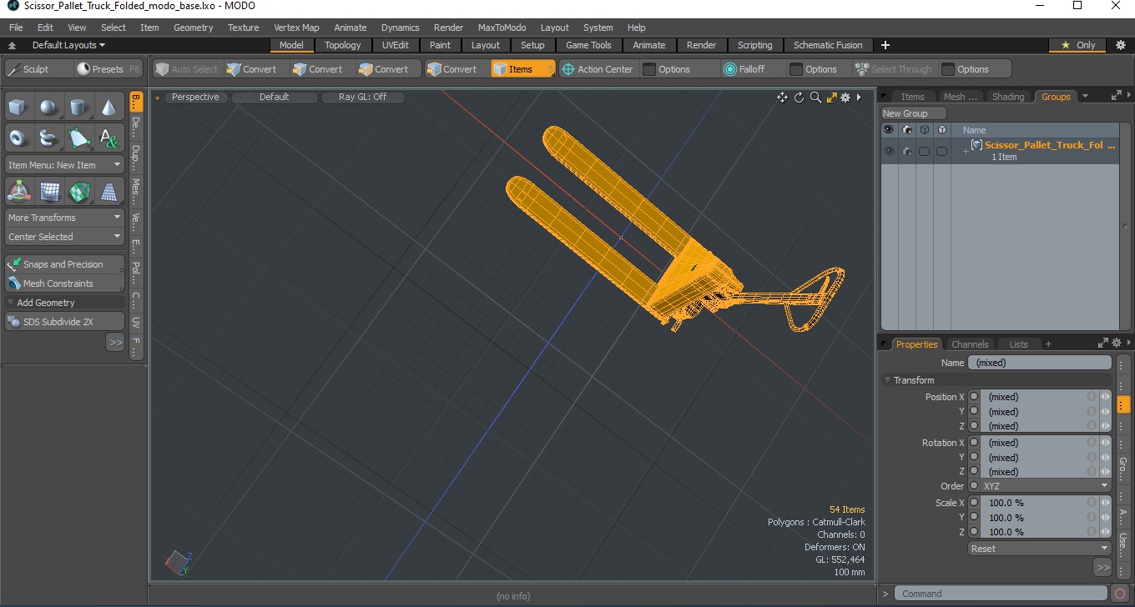Open the viewport settings gear
This screenshot has height=607, width=1135.
coord(845,98)
